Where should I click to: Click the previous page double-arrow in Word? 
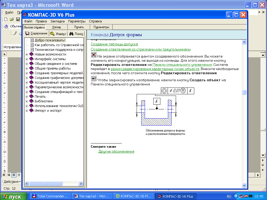pyautogui.click(x=263, y=160)
